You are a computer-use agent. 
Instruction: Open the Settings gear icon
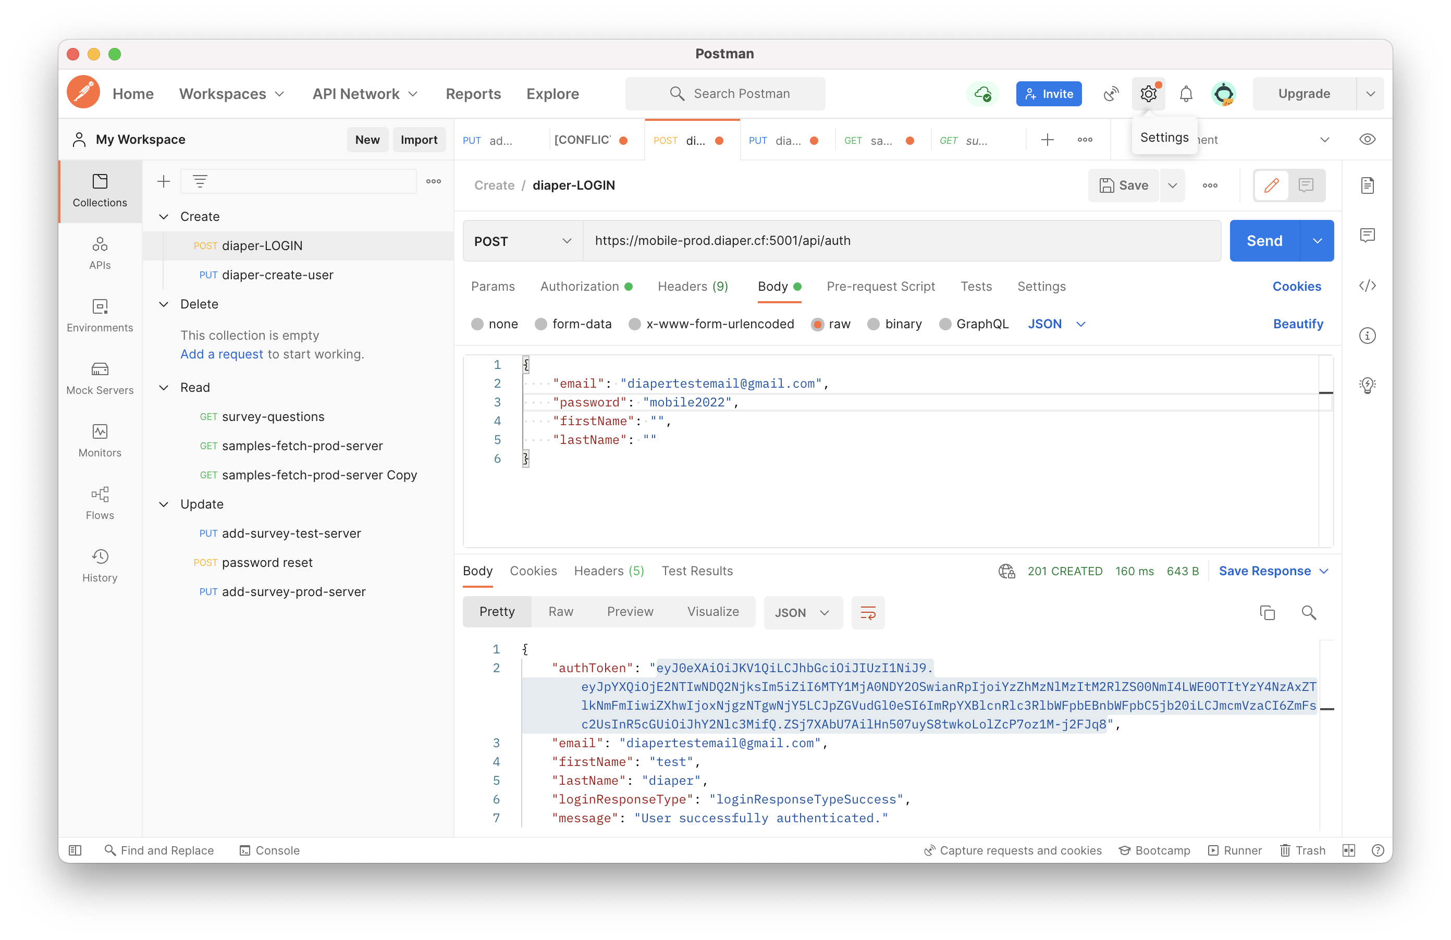tap(1148, 93)
